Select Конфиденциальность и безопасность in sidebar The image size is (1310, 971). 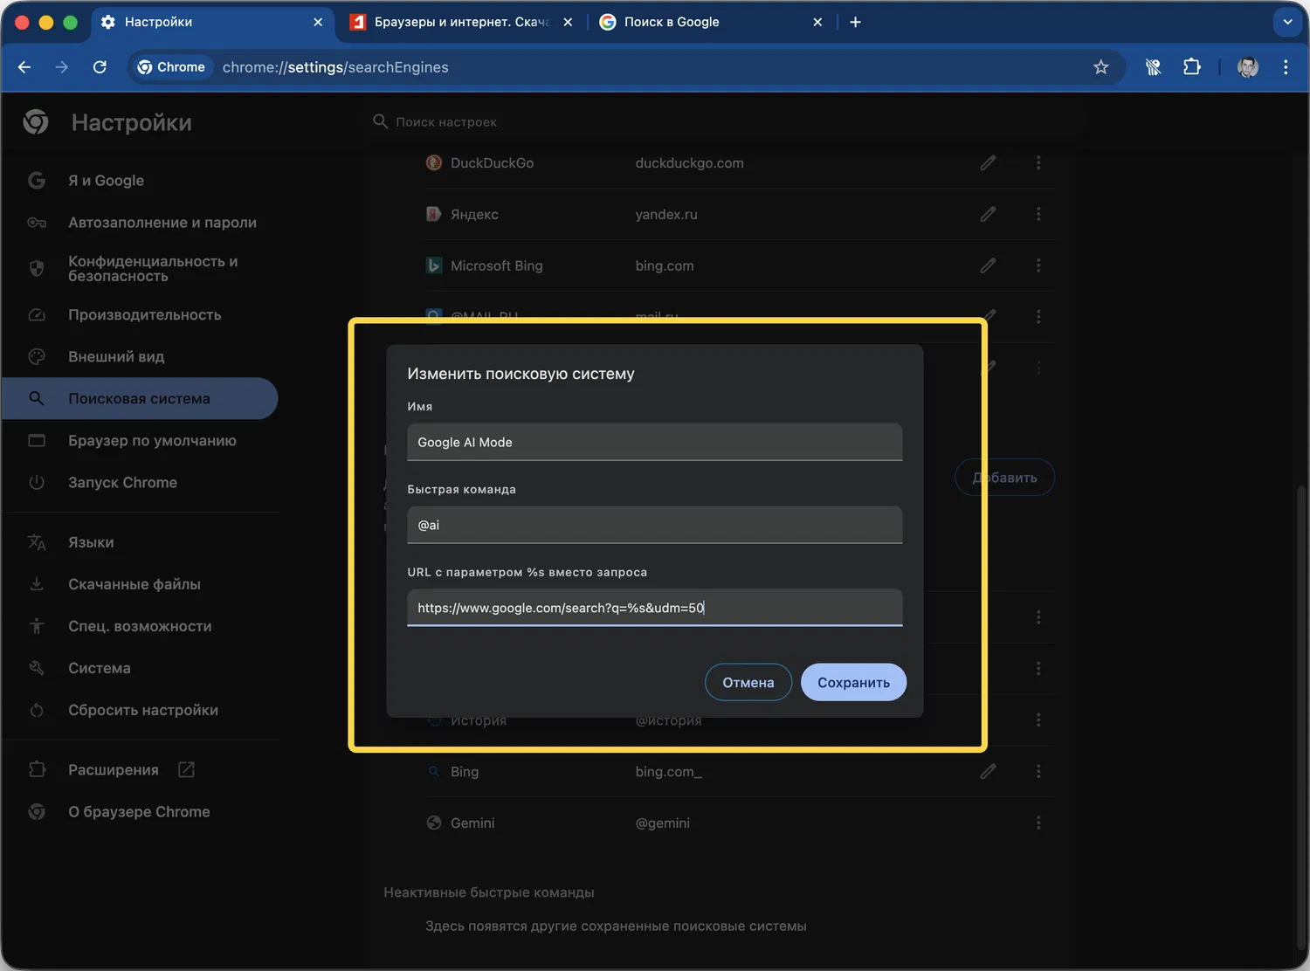pos(152,269)
